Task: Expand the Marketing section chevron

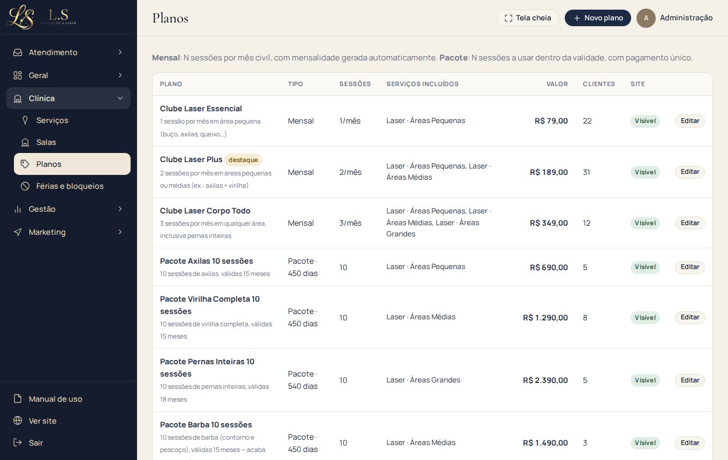Action: (x=120, y=232)
